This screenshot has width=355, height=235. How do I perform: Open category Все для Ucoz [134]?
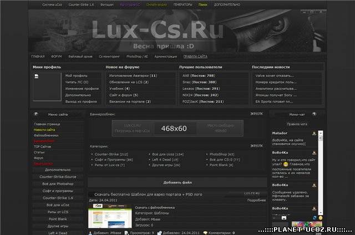pos(168,154)
